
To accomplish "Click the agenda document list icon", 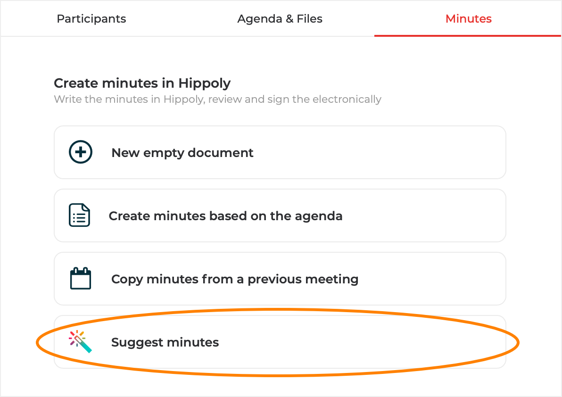I will [x=79, y=215].
